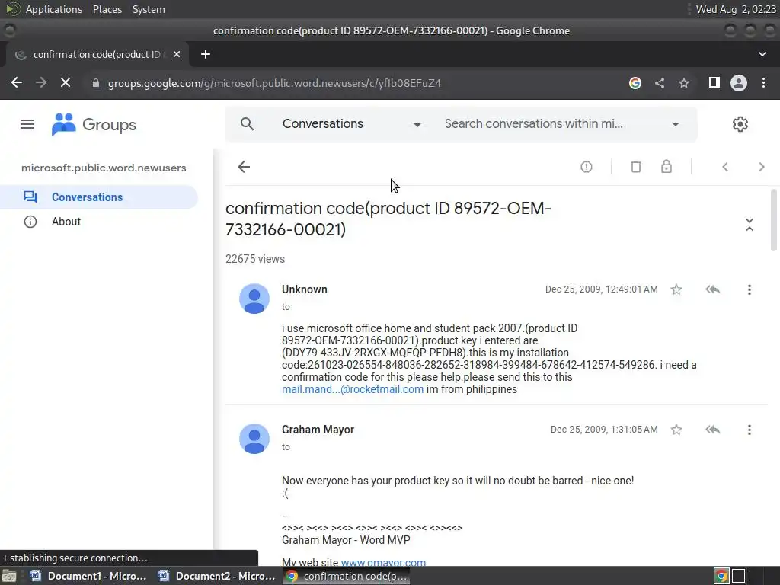The width and height of the screenshot is (780, 585).
Task: Go to the next conversation
Action: [x=762, y=167]
